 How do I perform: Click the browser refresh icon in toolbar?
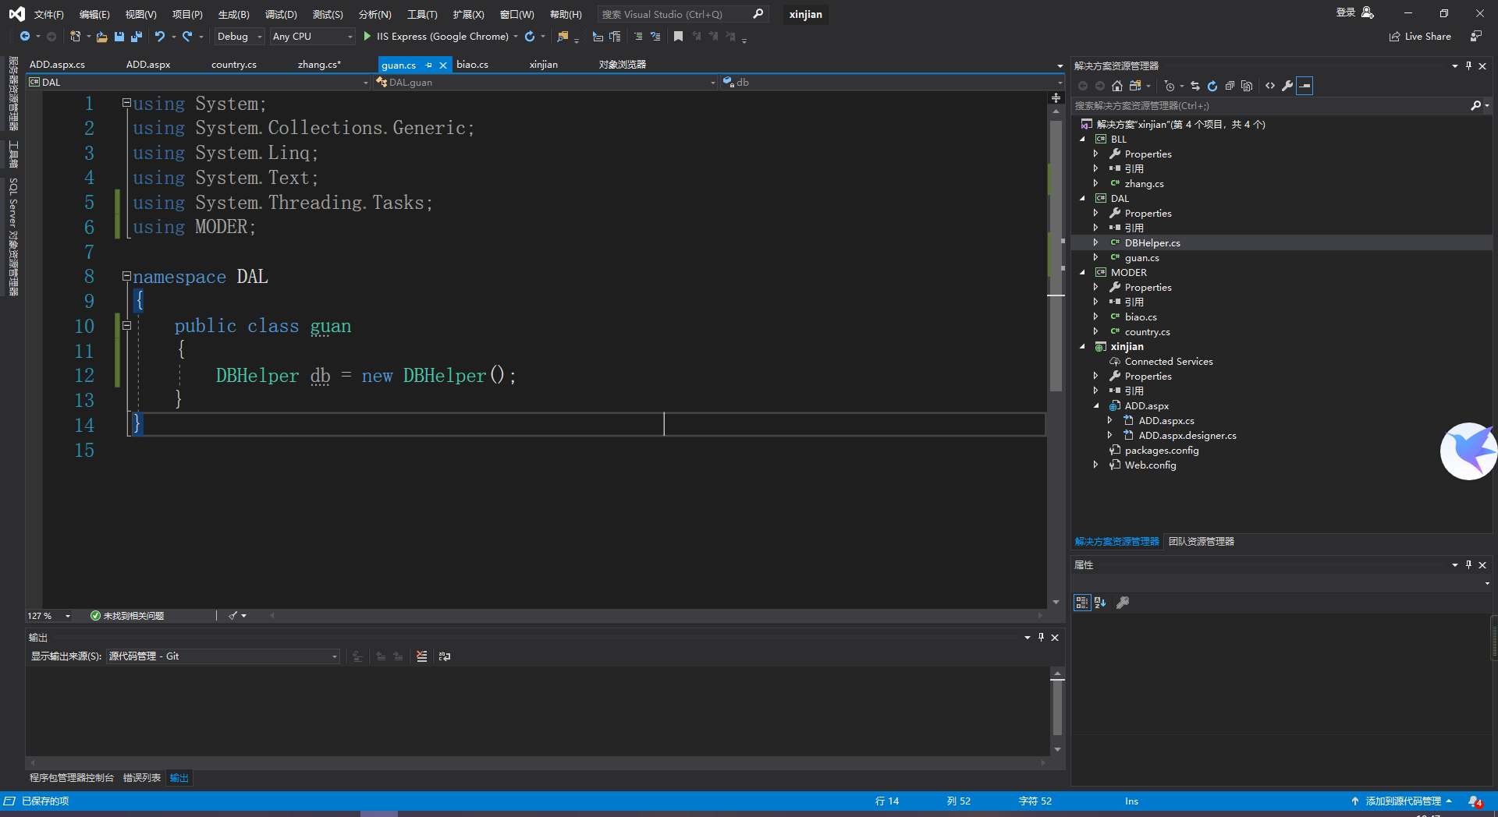point(530,37)
